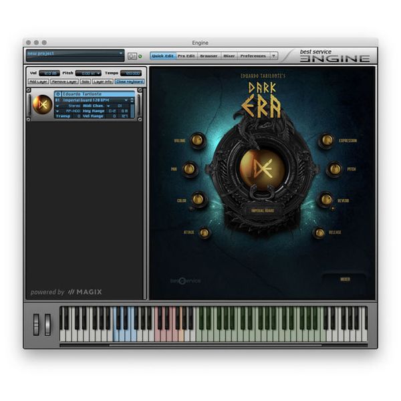Click the keyboard horizontal scrollbar
This screenshot has height=401, width=401.
tap(215, 346)
